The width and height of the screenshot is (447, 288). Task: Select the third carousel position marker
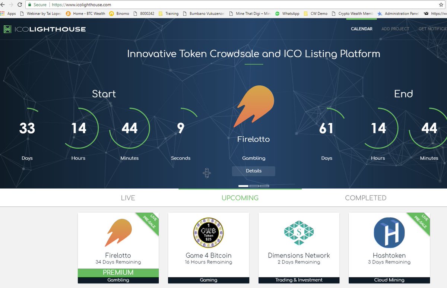click(264, 186)
